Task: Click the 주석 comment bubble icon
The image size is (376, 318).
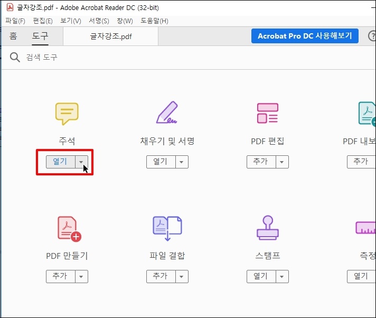Action: [x=67, y=114]
